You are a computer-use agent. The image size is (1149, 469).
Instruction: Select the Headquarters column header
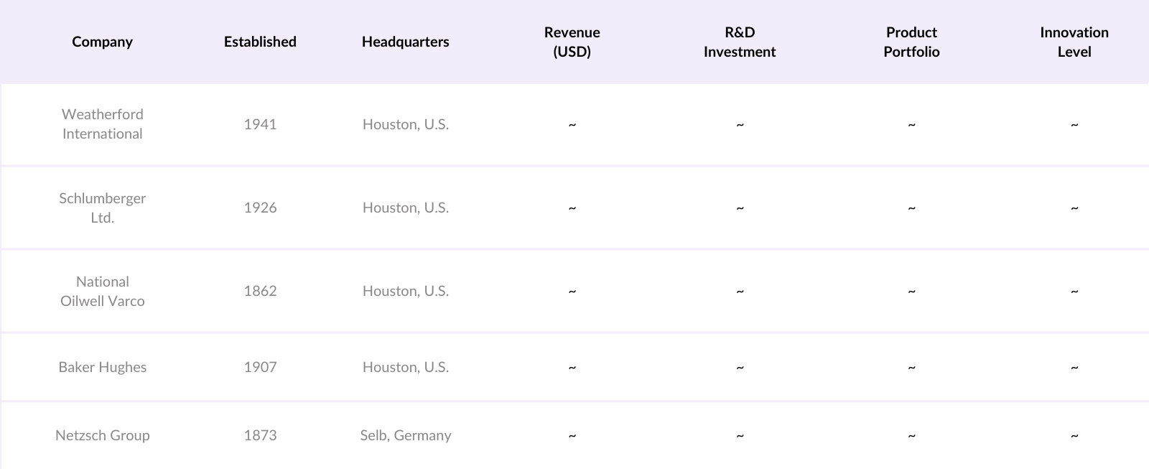coord(405,42)
